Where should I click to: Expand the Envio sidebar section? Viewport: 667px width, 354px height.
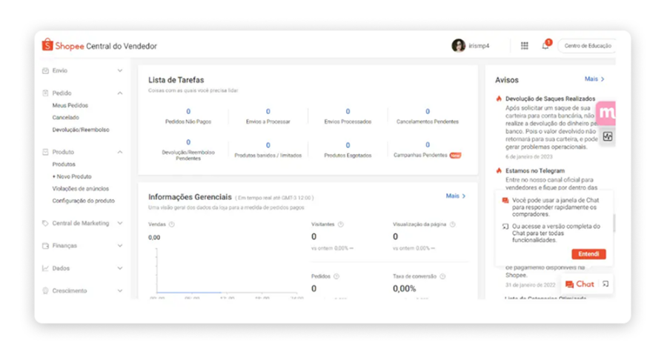pyautogui.click(x=120, y=71)
